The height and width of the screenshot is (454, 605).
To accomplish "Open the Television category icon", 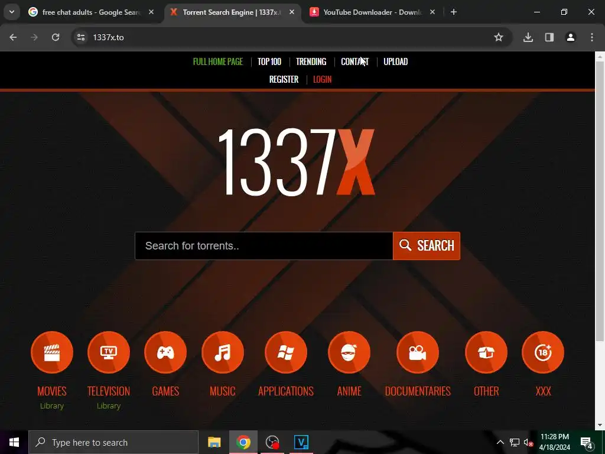I will 109,352.
